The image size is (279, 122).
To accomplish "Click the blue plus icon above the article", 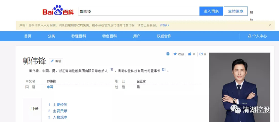I will click(168, 54).
